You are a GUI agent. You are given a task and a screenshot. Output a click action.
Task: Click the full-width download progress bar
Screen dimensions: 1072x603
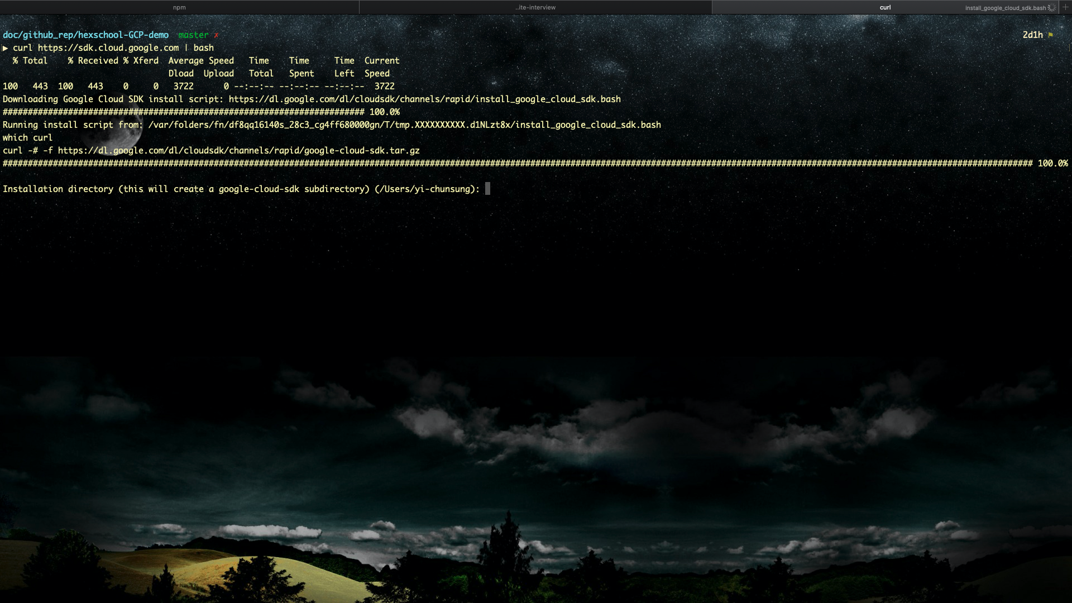[x=518, y=164]
